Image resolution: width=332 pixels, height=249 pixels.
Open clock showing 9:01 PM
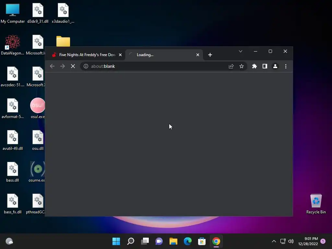[308, 241]
